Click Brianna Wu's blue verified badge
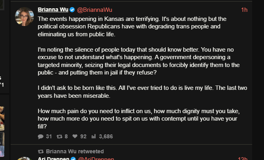The image size is (264, 160). coord(72,10)
